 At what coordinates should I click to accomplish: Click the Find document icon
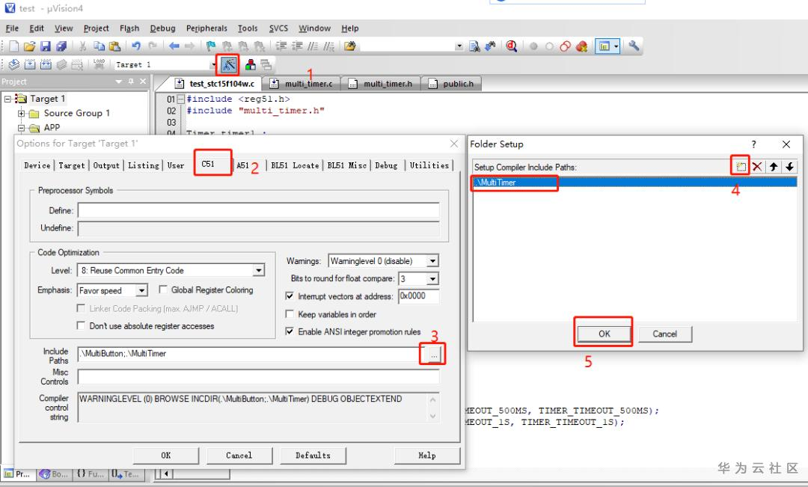point(474,46)
